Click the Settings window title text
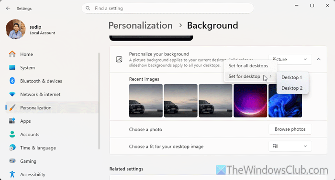Screen dimensions: 335x180 [24, 9]
